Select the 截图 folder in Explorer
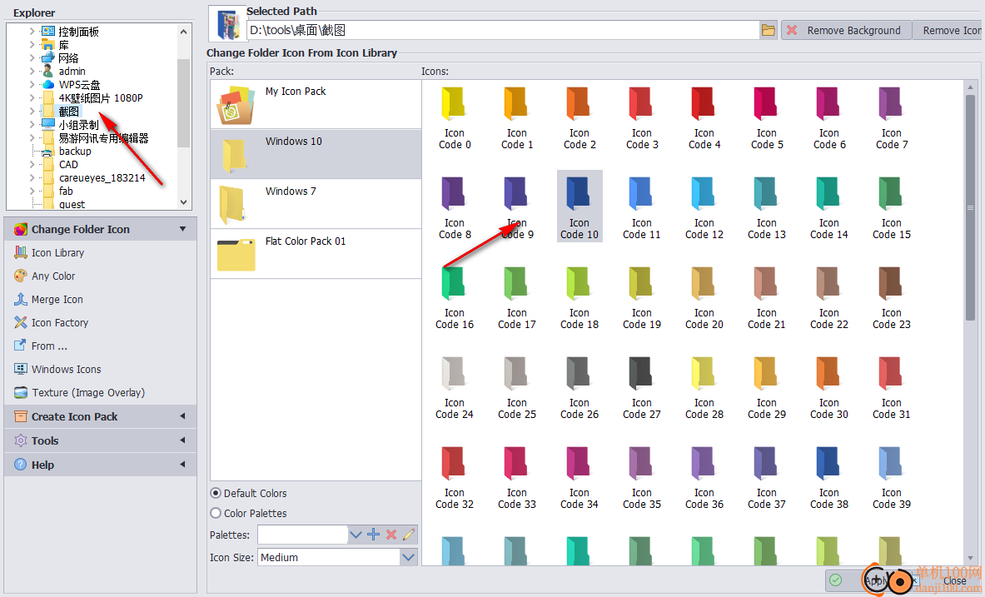 [68, 112]
